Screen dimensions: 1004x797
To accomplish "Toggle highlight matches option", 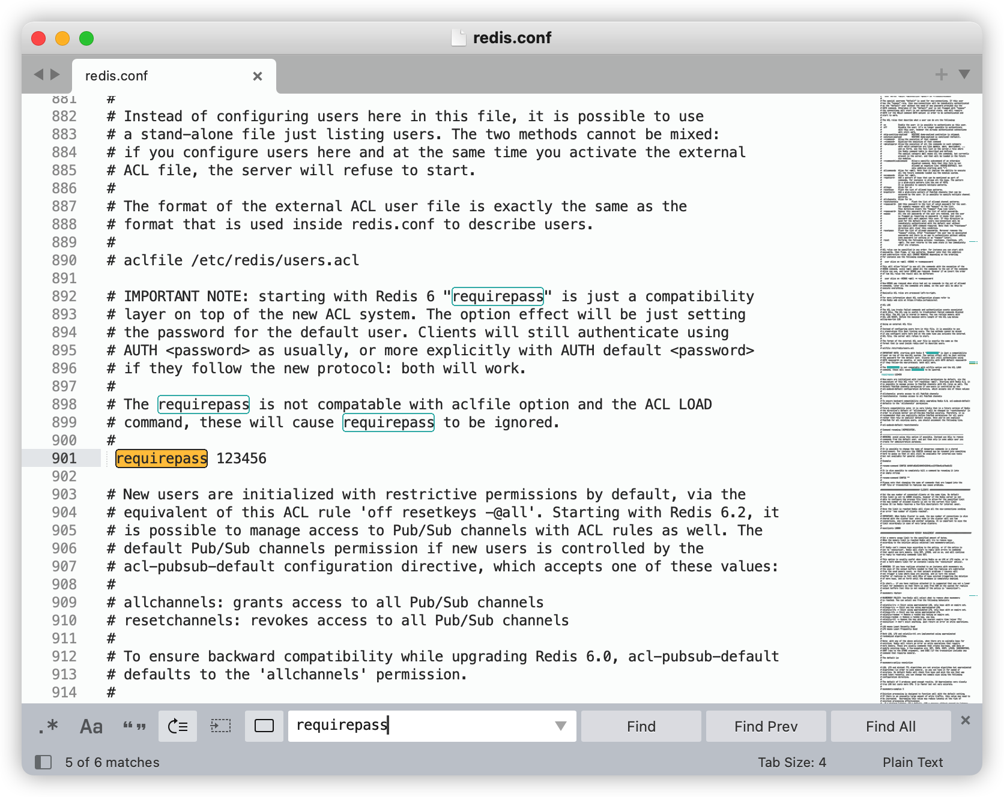I will click(264, 726).
